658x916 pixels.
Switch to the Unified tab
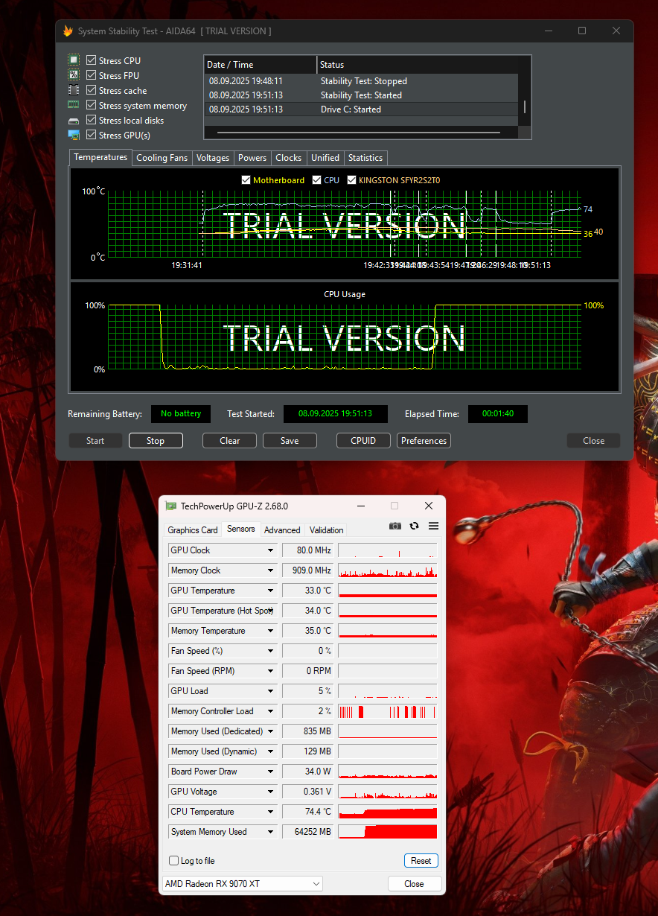[325, 158]
